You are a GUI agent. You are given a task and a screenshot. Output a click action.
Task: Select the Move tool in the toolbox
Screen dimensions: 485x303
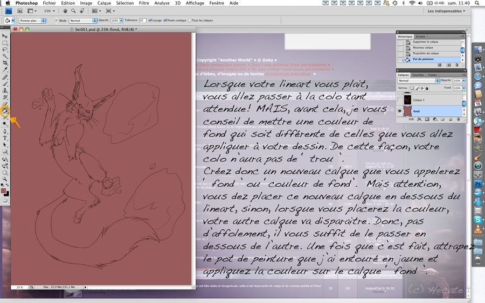click(5, 36)
